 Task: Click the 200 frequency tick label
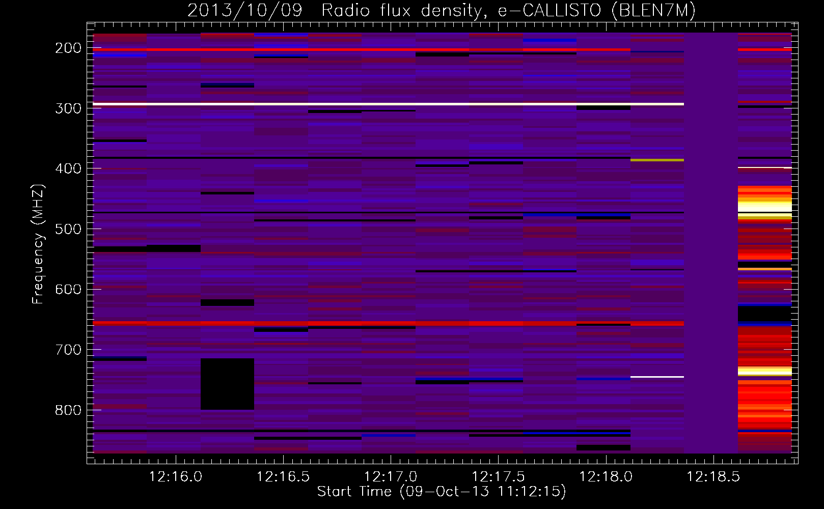(x=68, y=48)
